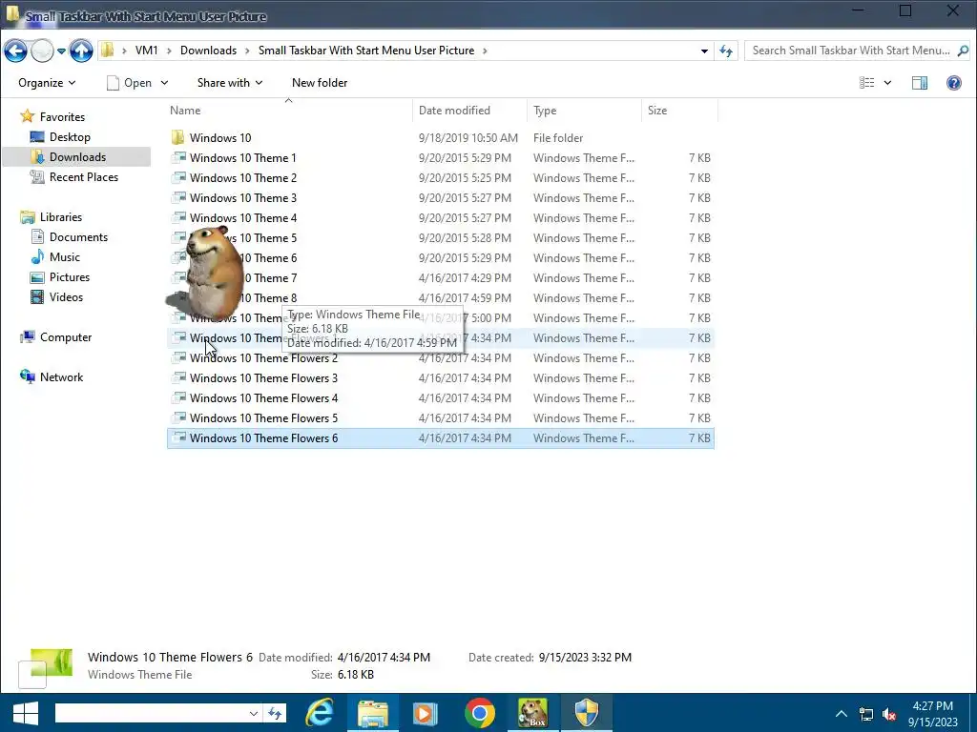977x732 pixels.
Task: Click the taskbar address refresh button
Action: coord(275,713)
